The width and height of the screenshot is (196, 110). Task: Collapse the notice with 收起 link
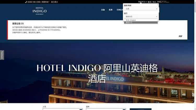[180, 36]
